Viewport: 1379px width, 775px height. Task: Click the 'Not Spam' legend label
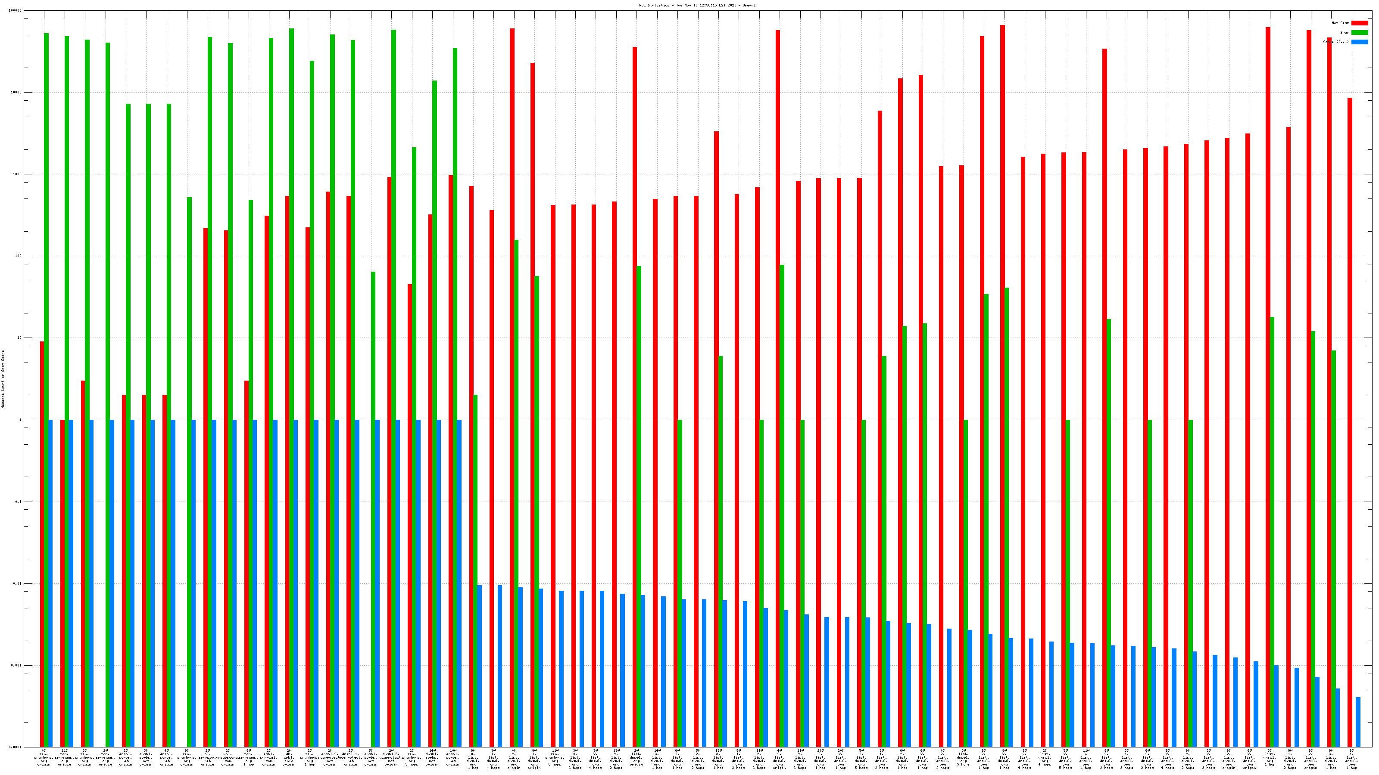point(1341,23)
